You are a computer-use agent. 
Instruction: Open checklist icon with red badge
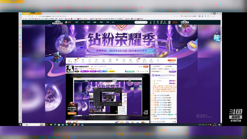[137, 60]
